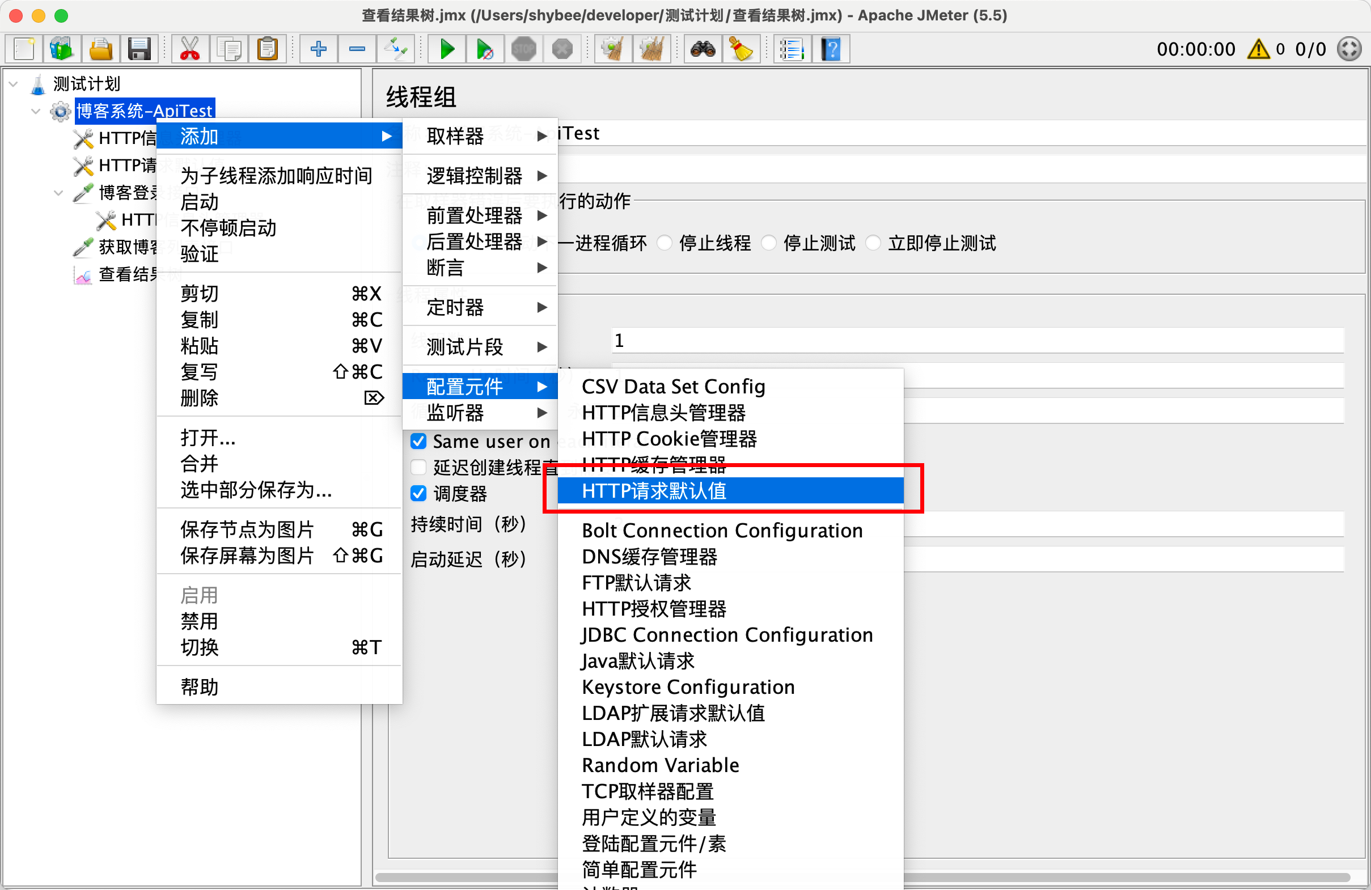Select 停止测试 radio button
The width and height of the screenshot is (1371, 890).
click(768, 243)
